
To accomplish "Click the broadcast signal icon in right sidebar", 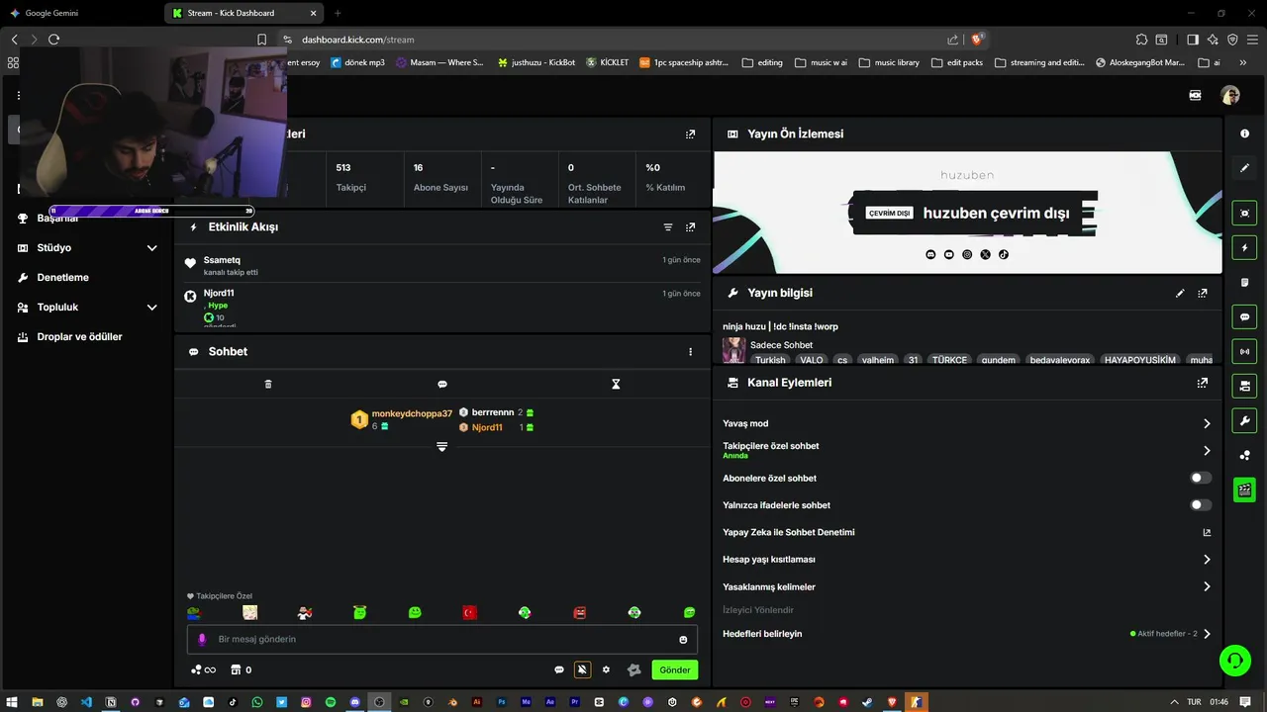I will pyautogui.click(x=1244, y=351).
